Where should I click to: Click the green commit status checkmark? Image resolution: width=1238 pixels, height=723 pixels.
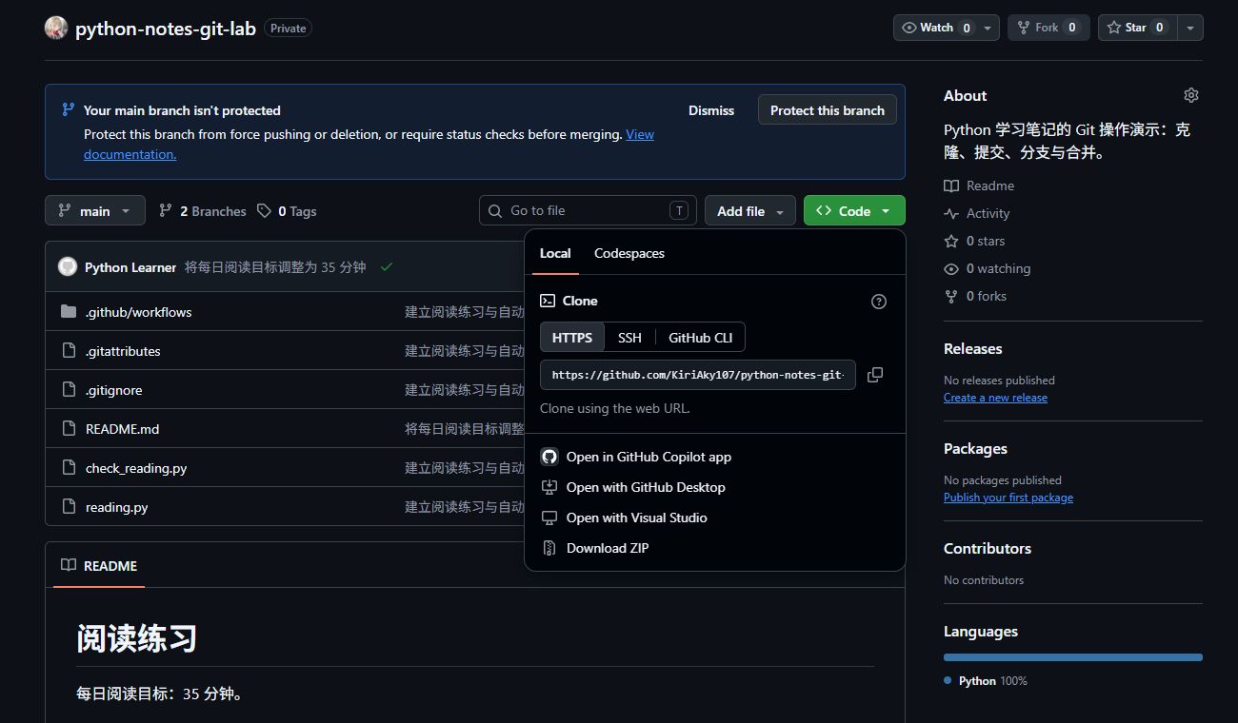(387, 267)
